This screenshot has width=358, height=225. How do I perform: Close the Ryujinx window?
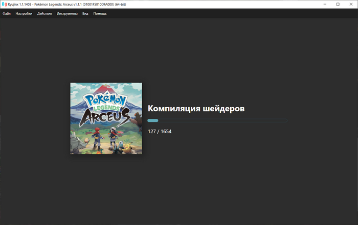pyautogui.click(x=351, y=4)
